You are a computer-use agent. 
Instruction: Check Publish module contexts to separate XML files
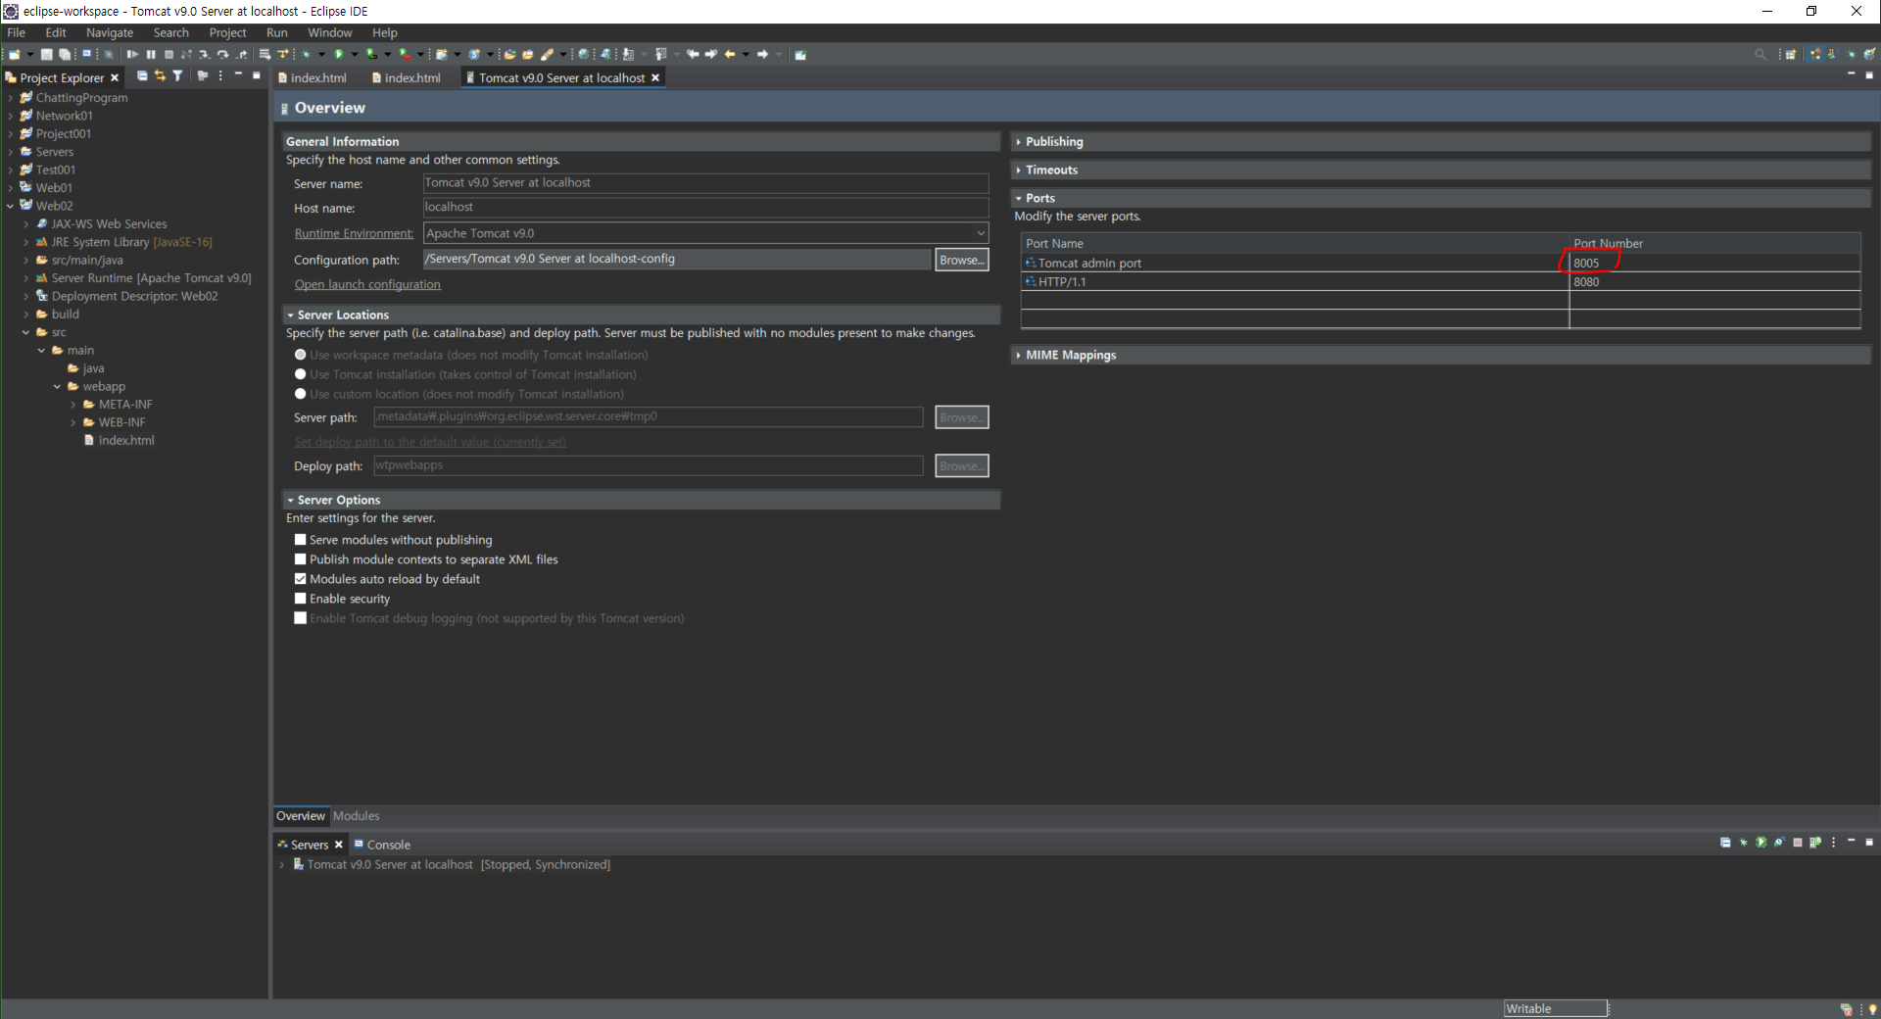pyautogui.click(x=301, y=559)
